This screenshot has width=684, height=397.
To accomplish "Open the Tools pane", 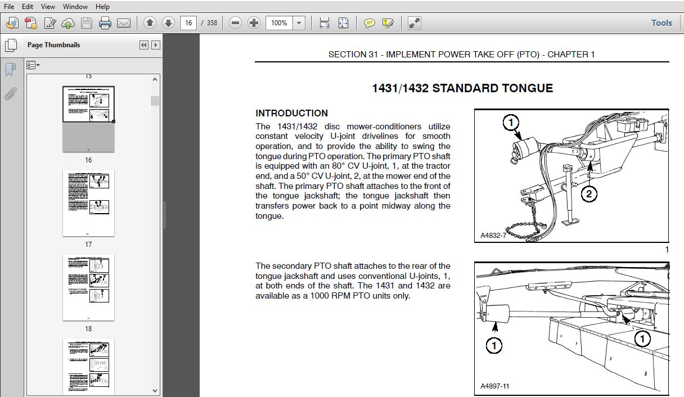I will point(661,23).
